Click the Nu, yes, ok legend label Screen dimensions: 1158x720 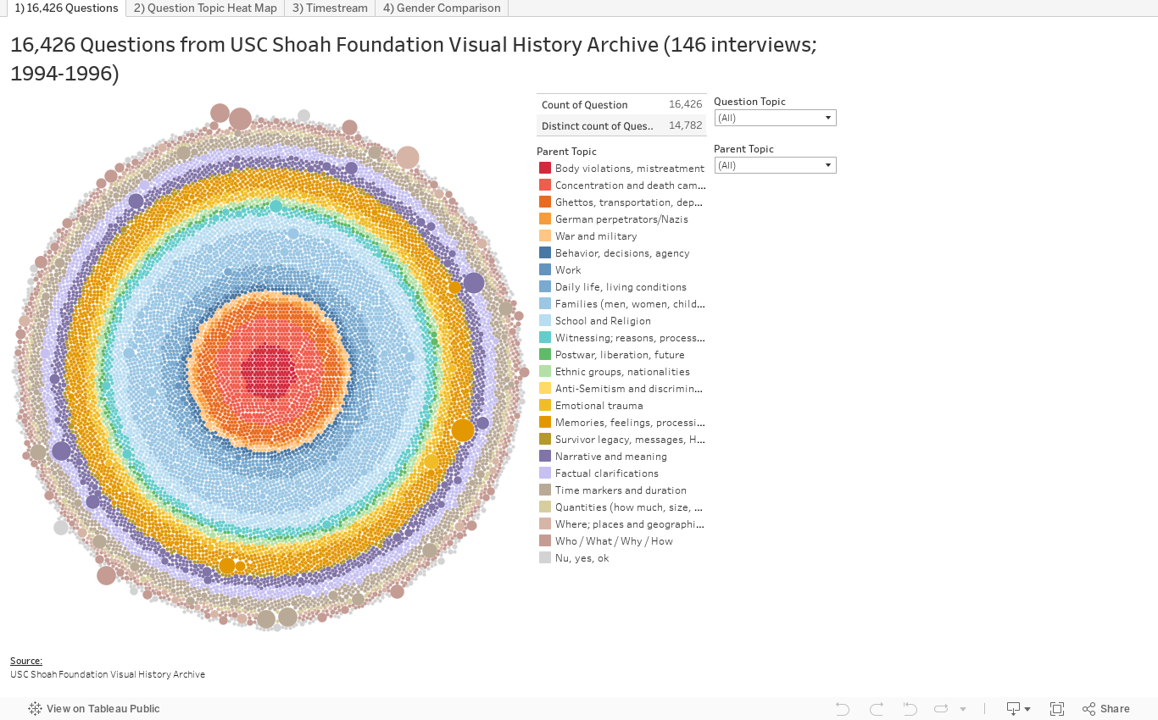(x=582, y=558)
